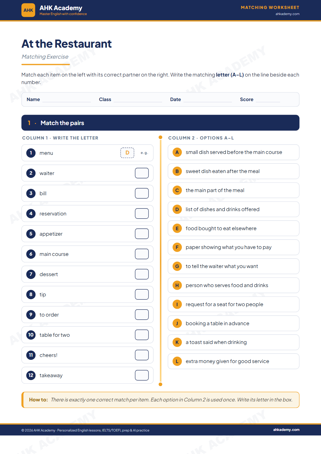Click the Score blank line
This screenshot has width=321, height=454.
(x=268, y=100)
